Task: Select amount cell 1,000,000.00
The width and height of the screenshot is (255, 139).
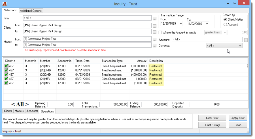Action: (139, 66)
